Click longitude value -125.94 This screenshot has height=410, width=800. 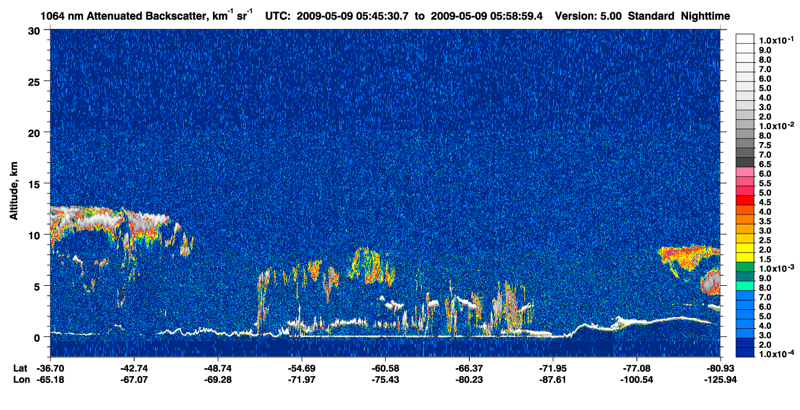coord(721,379)
